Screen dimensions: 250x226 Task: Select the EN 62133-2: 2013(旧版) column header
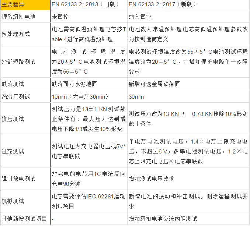(x=88, y=5)
